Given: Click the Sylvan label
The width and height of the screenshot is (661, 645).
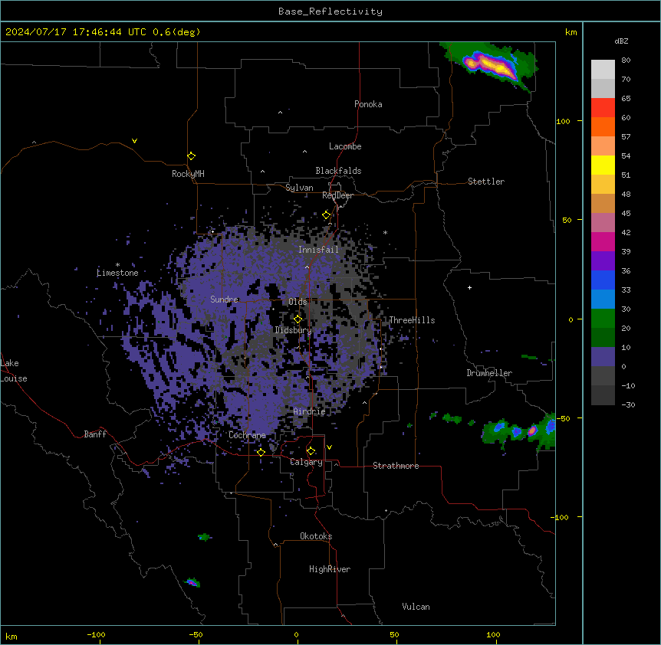Looking at the screenshot, I should click(299, 188).
